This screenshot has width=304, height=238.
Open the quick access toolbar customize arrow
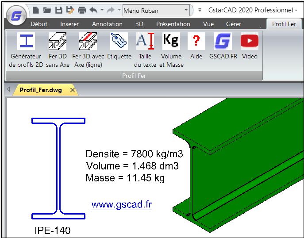200,10
